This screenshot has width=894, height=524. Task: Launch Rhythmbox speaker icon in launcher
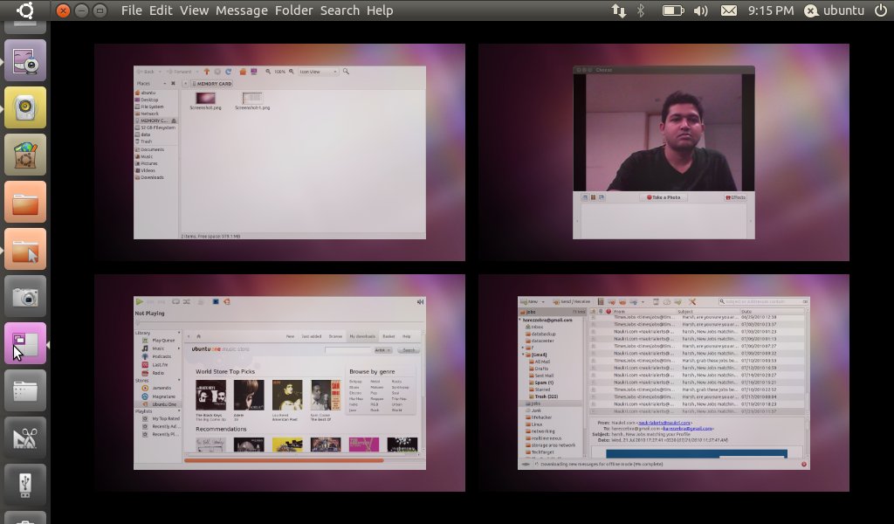[25, 108]
